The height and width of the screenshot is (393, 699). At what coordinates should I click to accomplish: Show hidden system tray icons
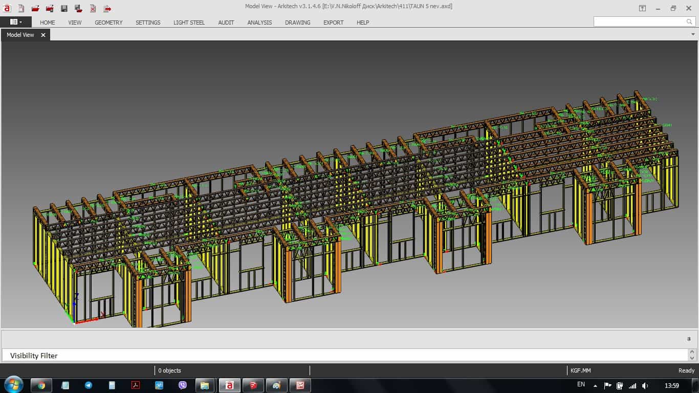pos(595,385)
